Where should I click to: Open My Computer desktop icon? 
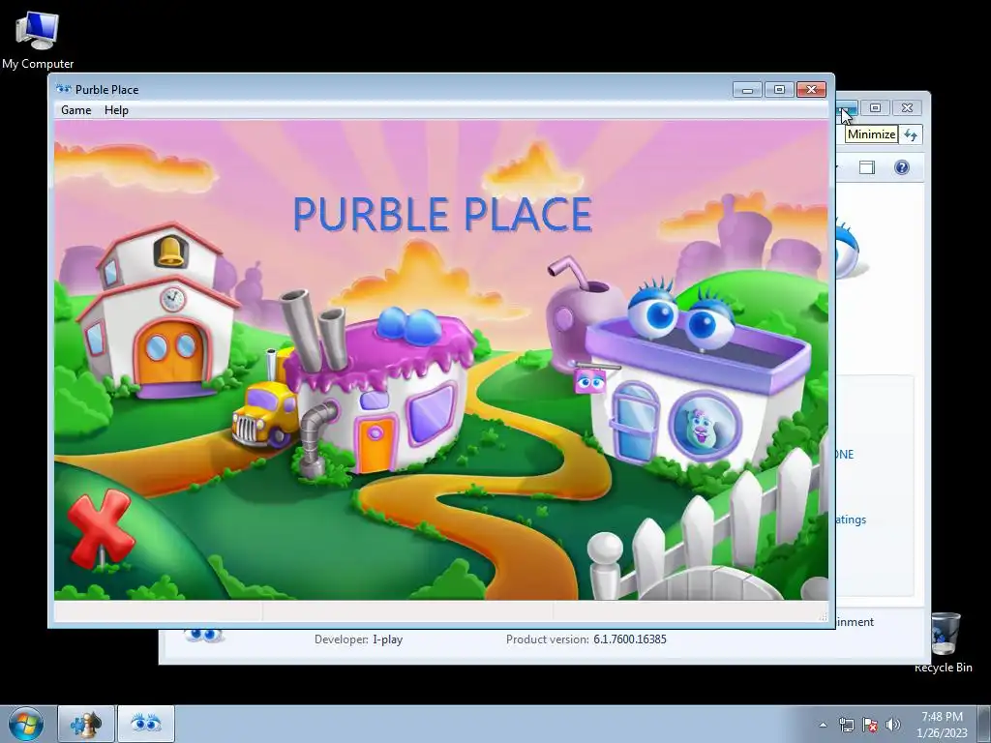click(x=38, y=40)
